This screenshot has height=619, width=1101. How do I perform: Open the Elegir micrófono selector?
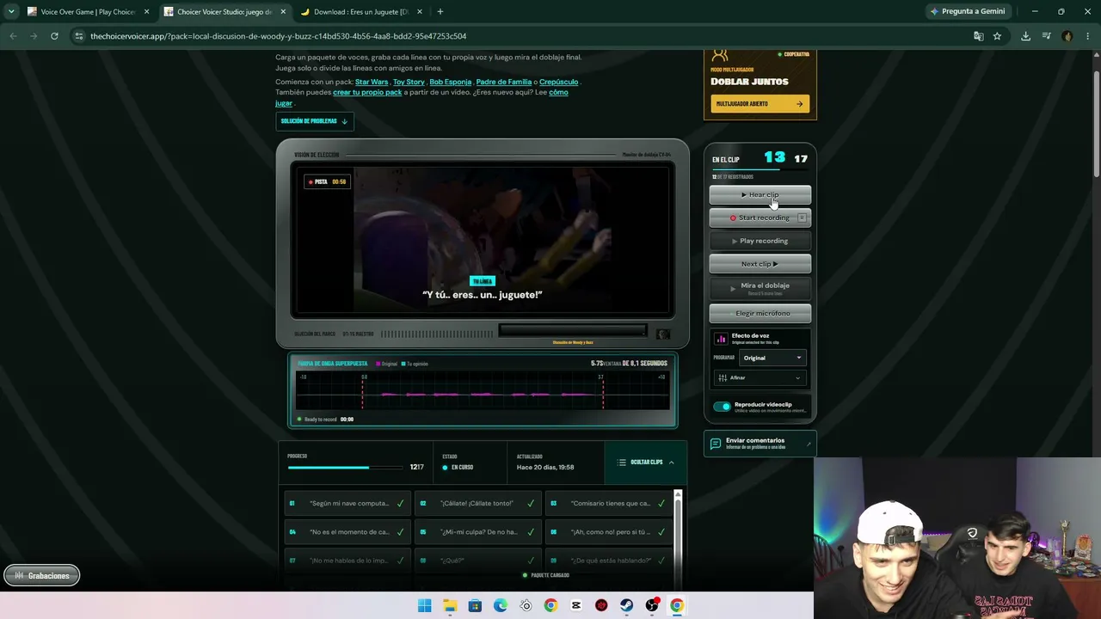point(760,313)
